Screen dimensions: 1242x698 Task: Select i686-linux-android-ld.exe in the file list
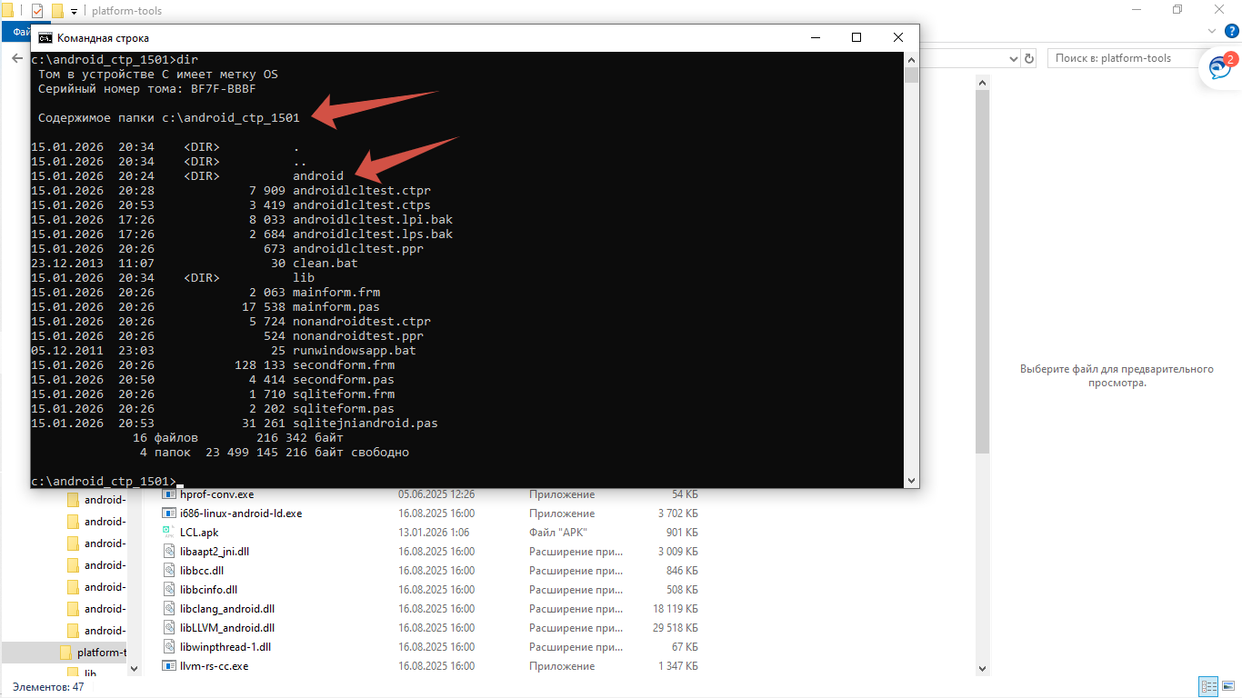[241, 514]
